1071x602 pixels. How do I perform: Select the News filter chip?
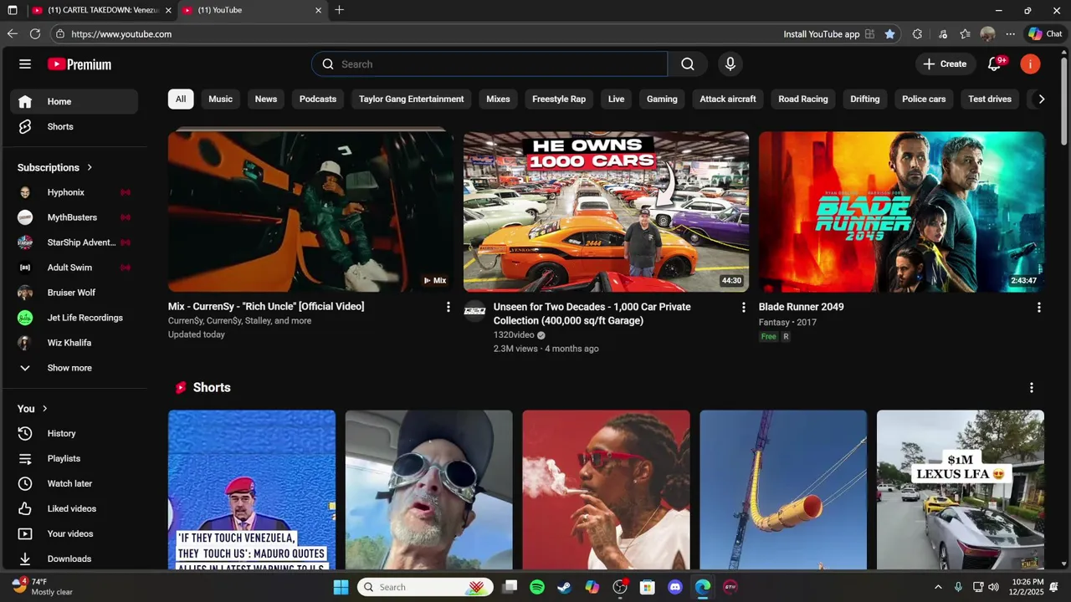click(x=266, y=99)
